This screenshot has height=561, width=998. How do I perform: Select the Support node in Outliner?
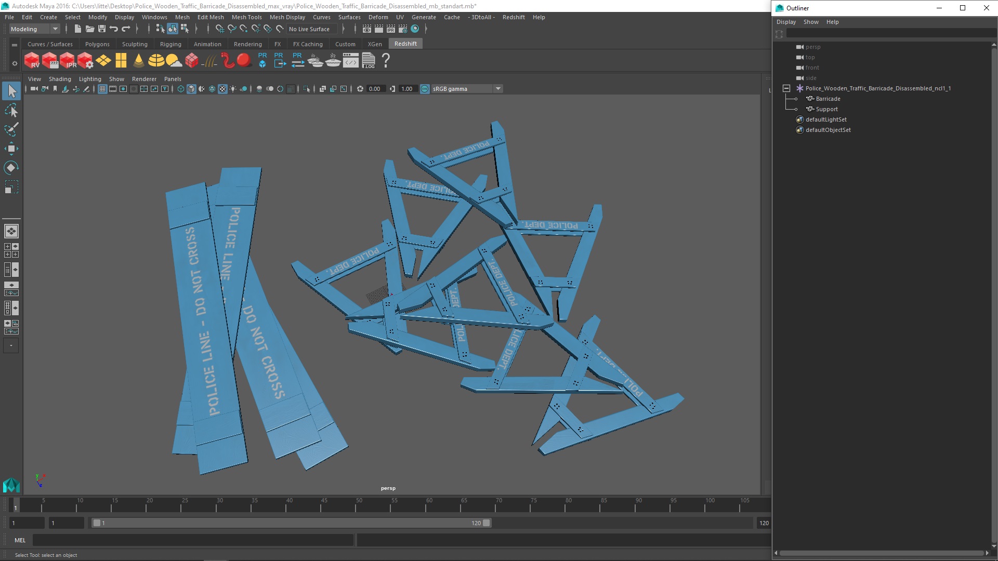tap(826, 109)
